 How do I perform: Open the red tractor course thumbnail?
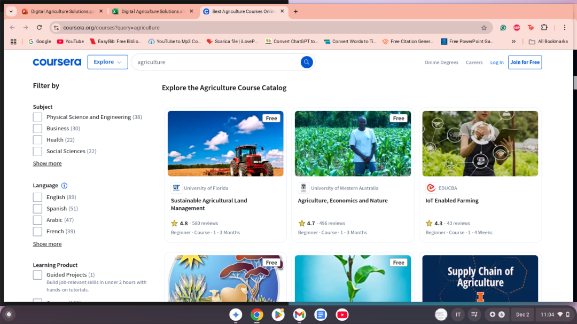(x=225, y=144)
